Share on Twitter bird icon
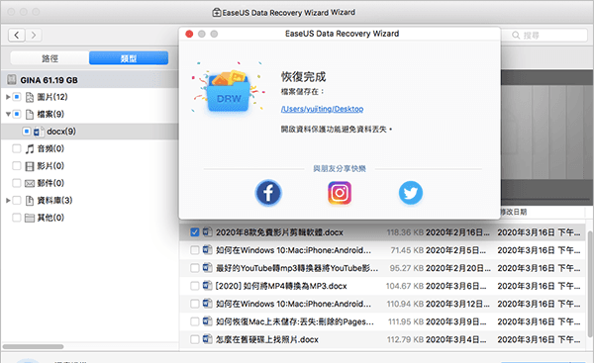 click(x=411, y=193)
